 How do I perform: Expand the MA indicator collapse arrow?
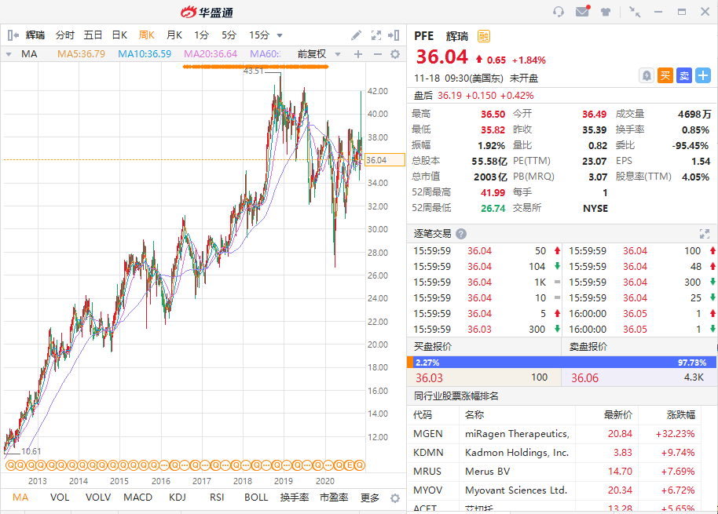pos(9,54)
